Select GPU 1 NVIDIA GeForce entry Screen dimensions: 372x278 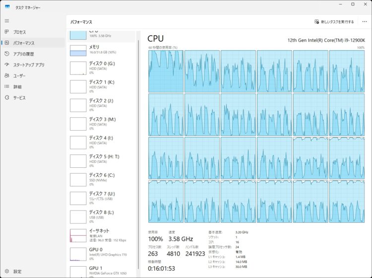point(102,271)
